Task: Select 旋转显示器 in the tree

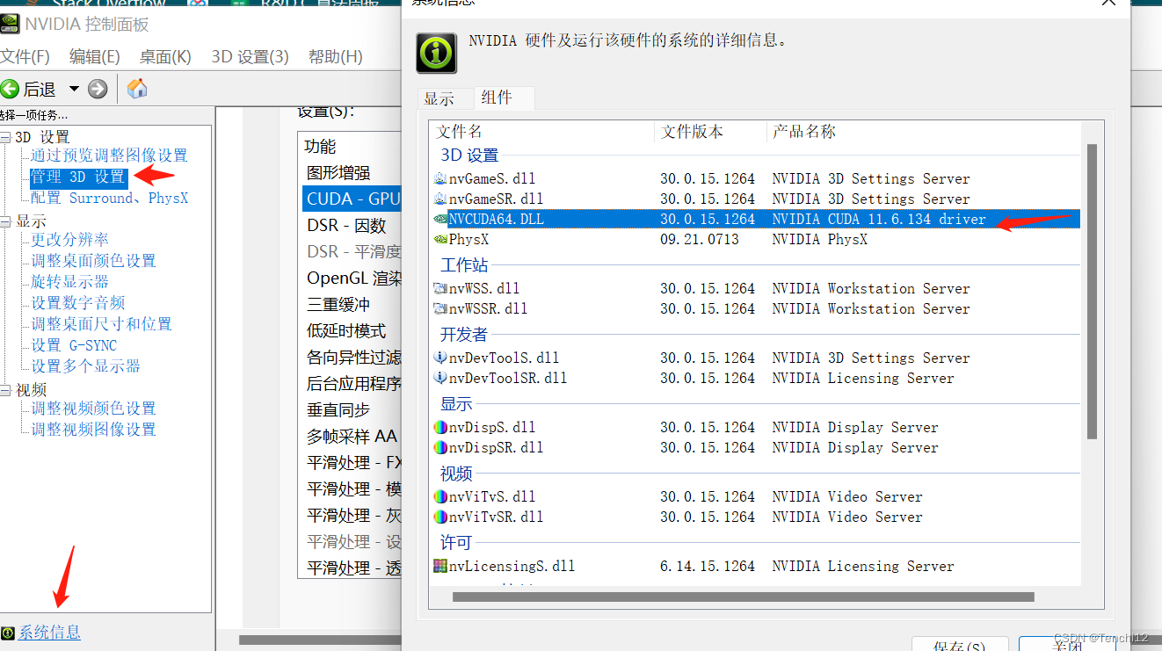Action: pyautogui.click(x=70, y=282)
